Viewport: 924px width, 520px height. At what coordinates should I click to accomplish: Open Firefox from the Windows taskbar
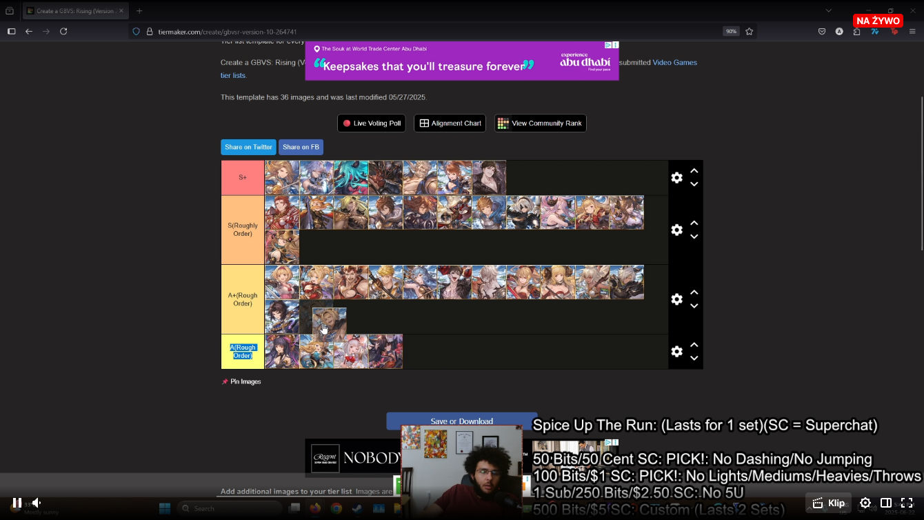click(315, 508)
